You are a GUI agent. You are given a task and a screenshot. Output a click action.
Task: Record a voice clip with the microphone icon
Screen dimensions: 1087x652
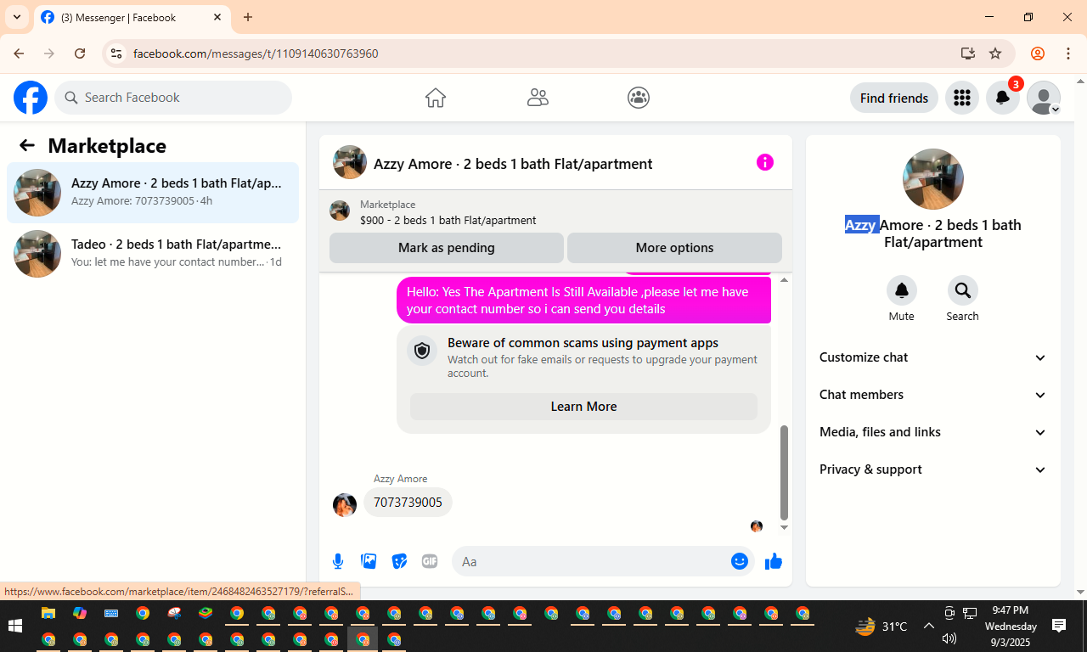(x=338, y=561)
